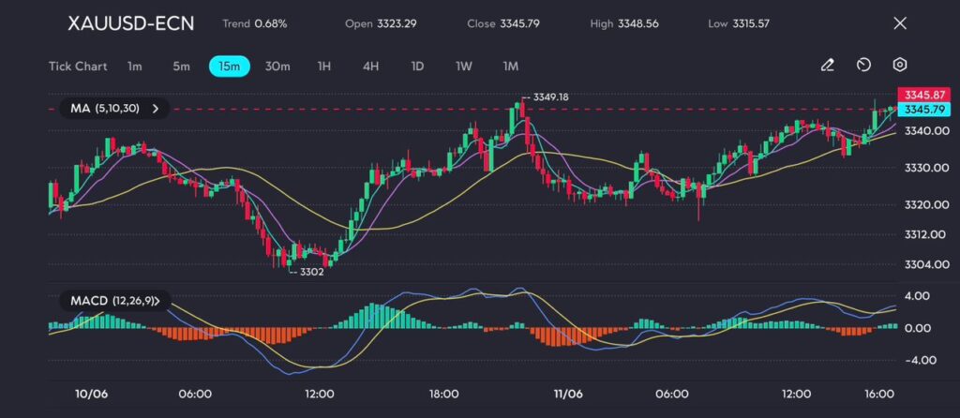Image resolution: width=960 pixels, height=418 pixels.
Task: Select the 1M monthly timeframe
Action: [x=511, y=67]
